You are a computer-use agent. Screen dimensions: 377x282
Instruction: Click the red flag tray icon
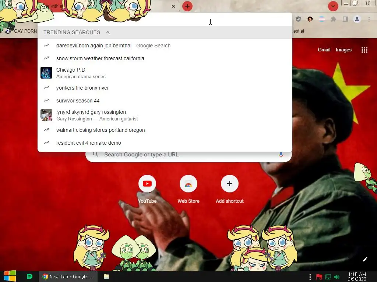tap(319, 277)
